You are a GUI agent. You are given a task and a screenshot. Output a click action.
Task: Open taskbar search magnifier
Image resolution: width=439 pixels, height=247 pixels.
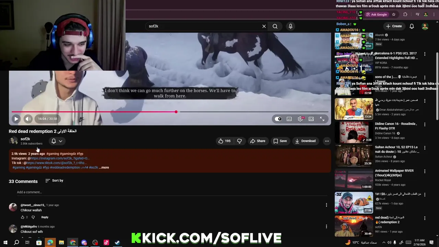16,243
